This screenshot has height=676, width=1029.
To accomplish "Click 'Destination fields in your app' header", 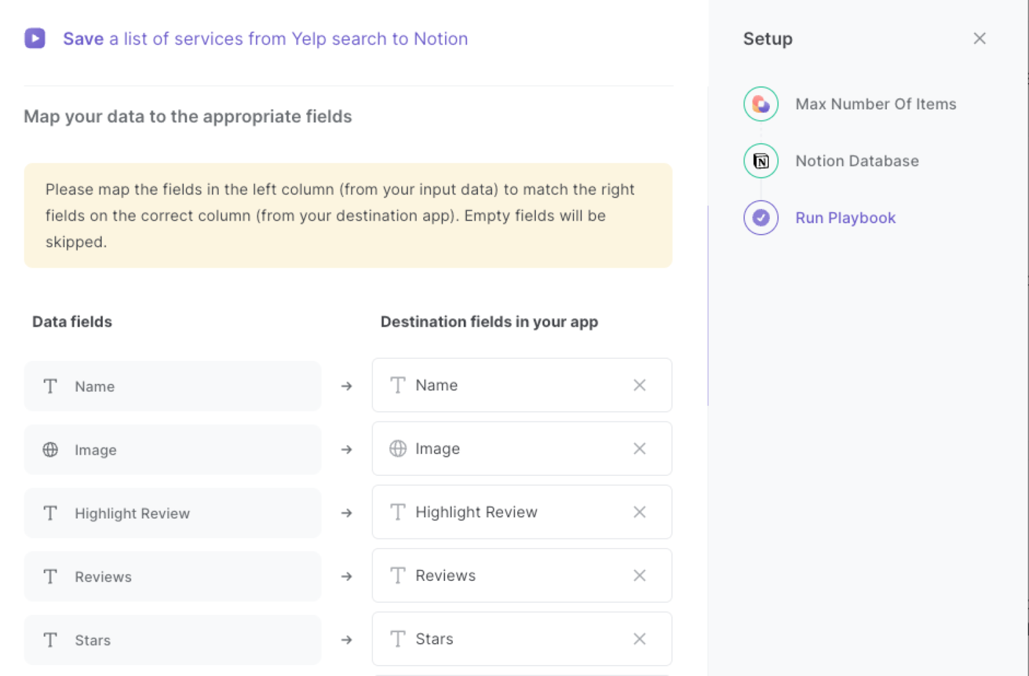I will (x=489, y=322).
